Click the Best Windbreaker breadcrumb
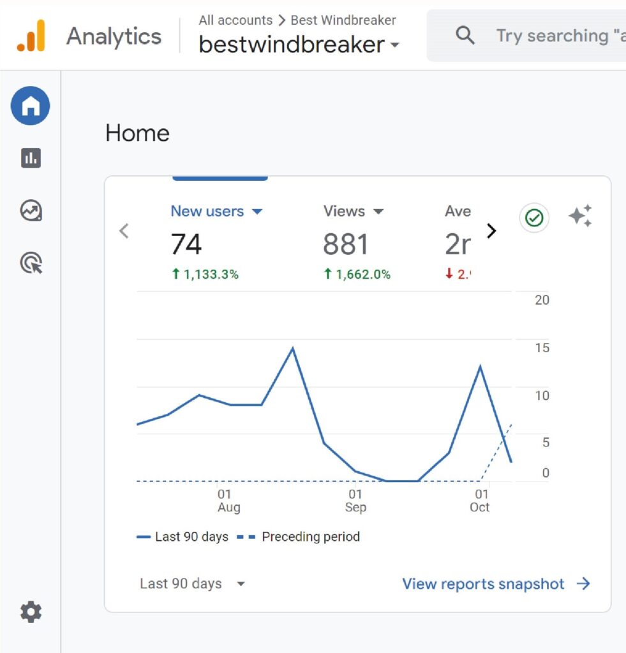Screen dimensions: 626x653 (343, 20)
